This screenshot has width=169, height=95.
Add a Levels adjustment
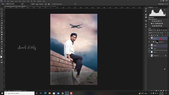pos(155,21)
